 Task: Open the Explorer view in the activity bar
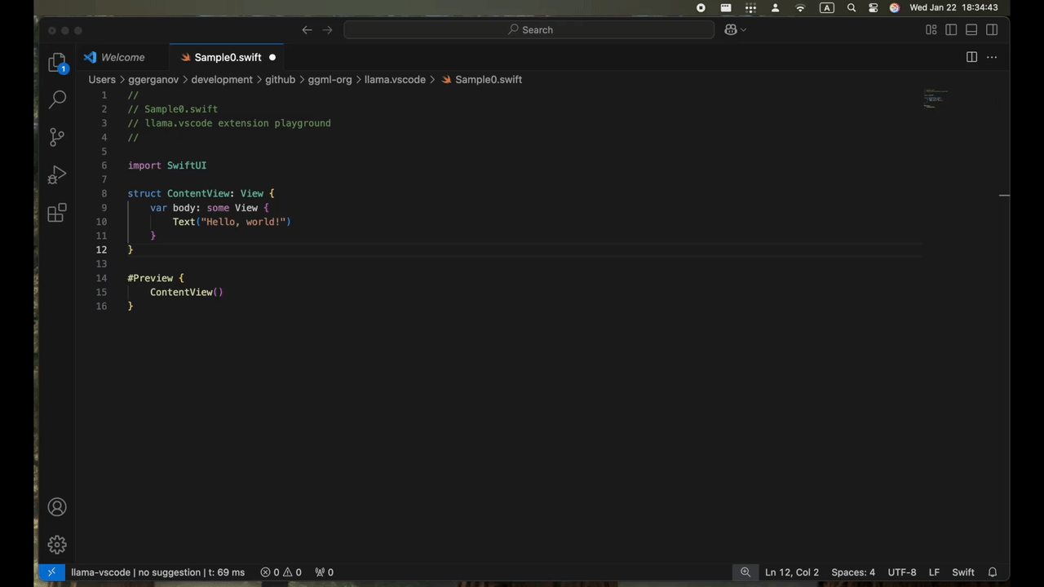(57, 61)
